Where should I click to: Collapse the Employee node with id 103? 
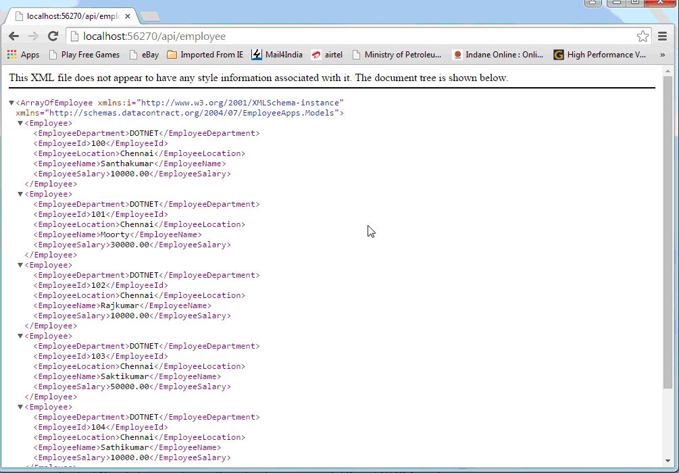[x=19, y=335]
